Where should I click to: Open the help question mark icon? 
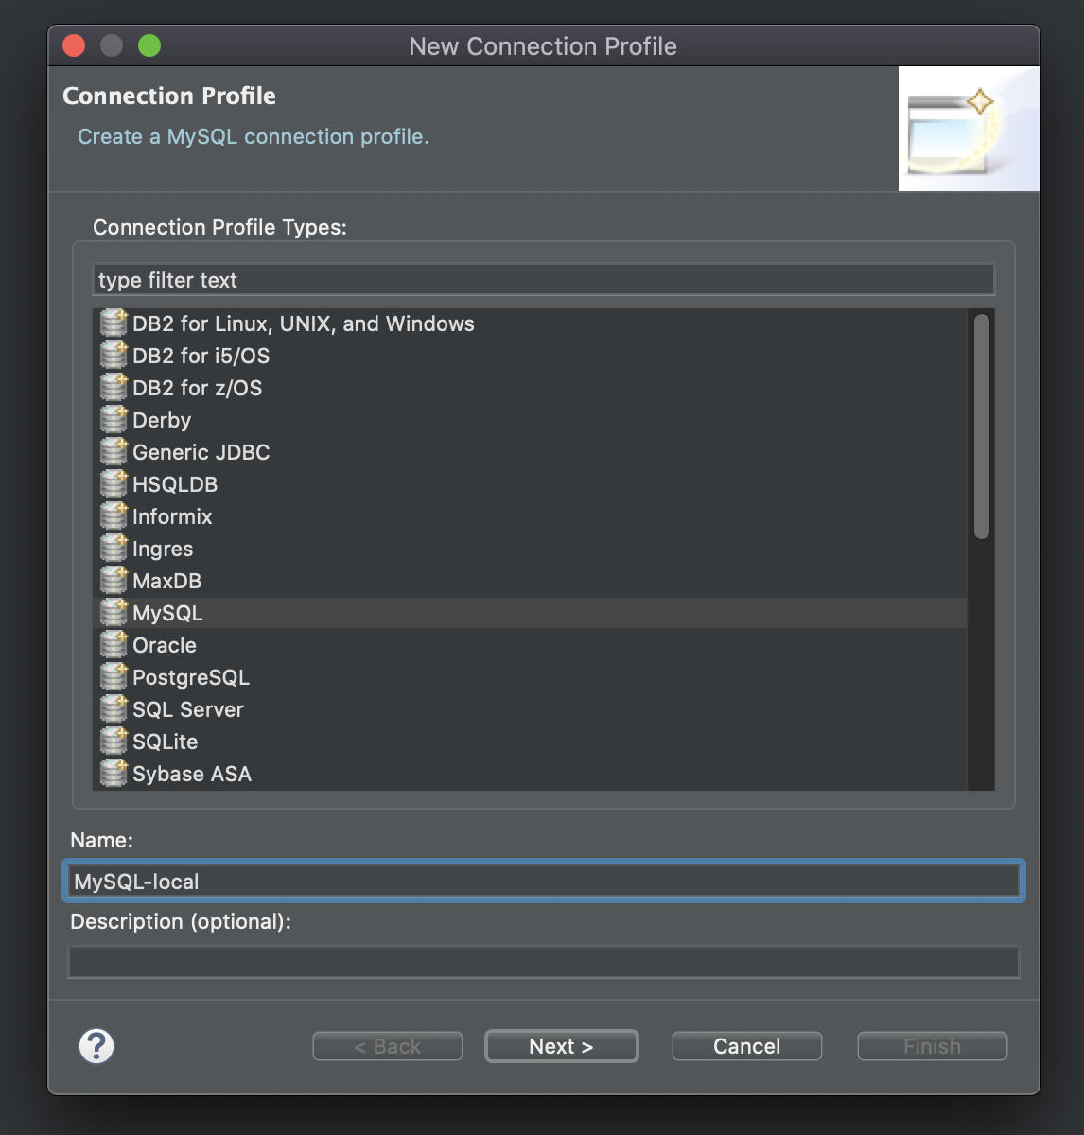pyautogui.click(x=96, y=1046)
